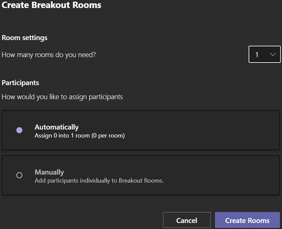
Task: Click the "Manually" bold label text
Action: [50, 172]
